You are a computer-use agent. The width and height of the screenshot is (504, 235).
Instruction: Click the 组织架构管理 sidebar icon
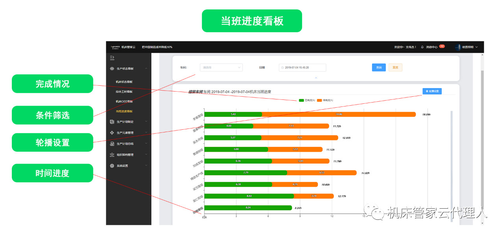[112, 155]
